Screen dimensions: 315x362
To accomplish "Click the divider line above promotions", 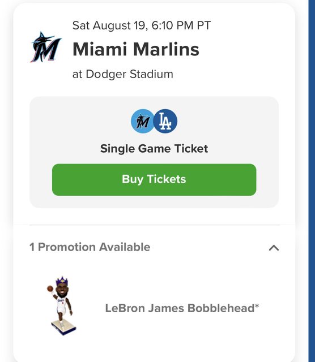I will (155, 225).
